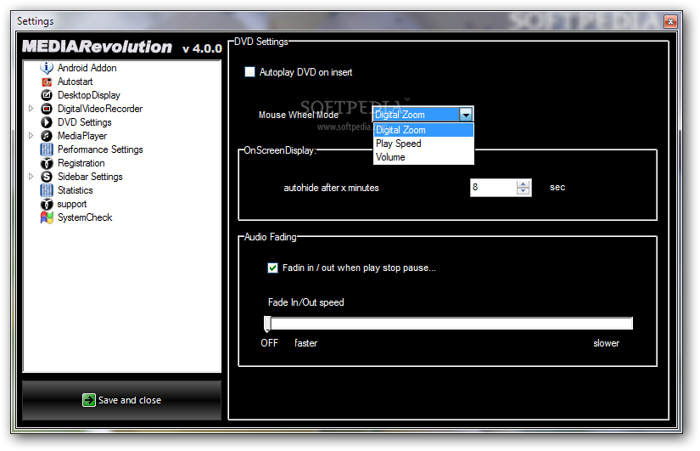
Task: Open DesktopDisplay settings
Action: [x=89, y=95]
